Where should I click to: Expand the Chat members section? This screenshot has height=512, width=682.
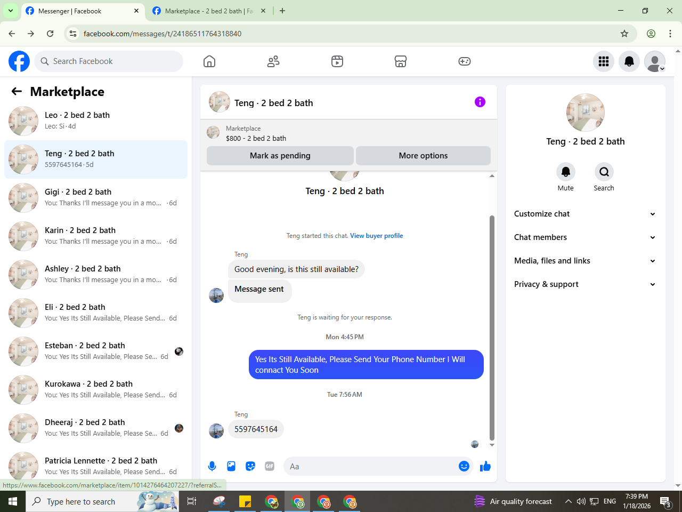point(585,237)
